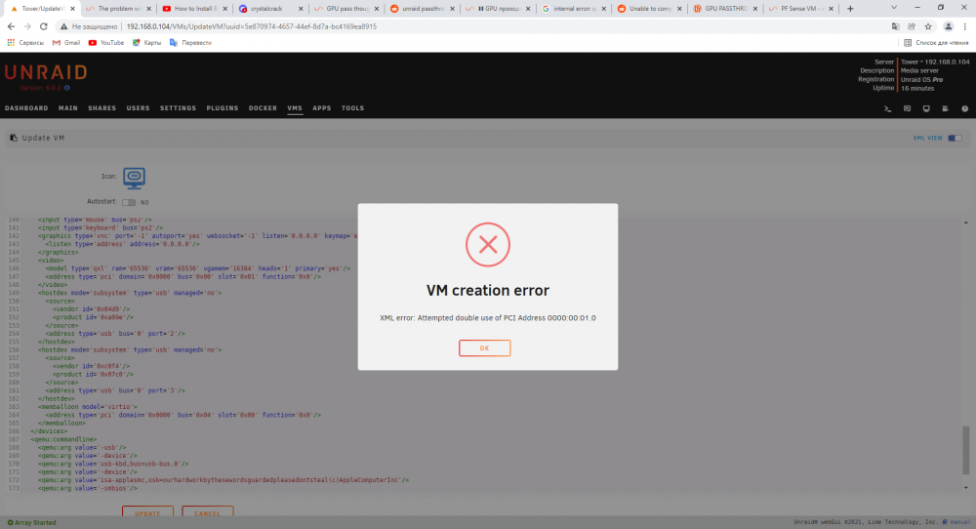Open the DOCKER menu
Image resolution: width=976 pixels, height=529 pixels.
pos(263,108)
